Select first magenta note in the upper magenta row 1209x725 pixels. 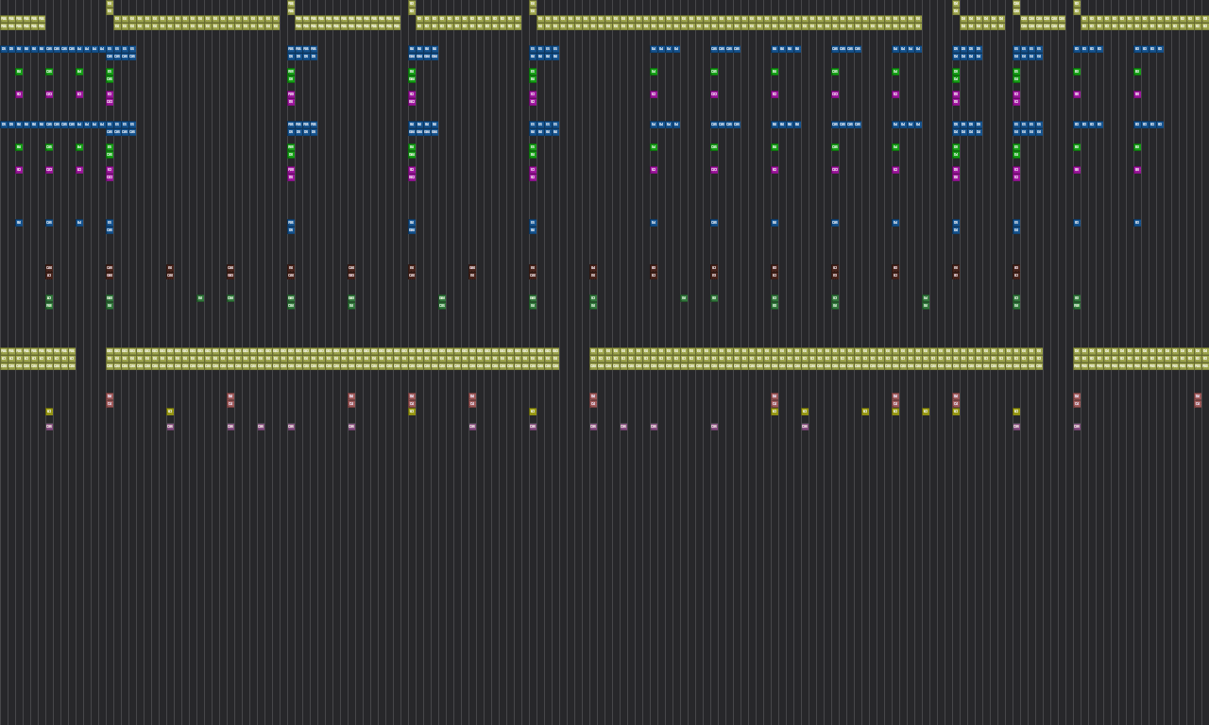(19, 94)
